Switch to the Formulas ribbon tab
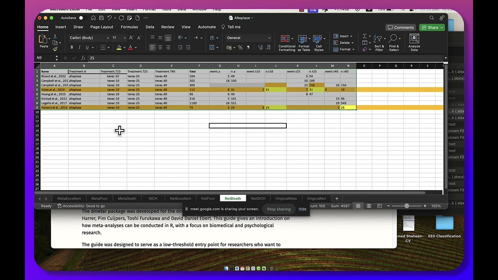This screenshot has height=280, width=498. pyautogui.click(x=129, y=27)
